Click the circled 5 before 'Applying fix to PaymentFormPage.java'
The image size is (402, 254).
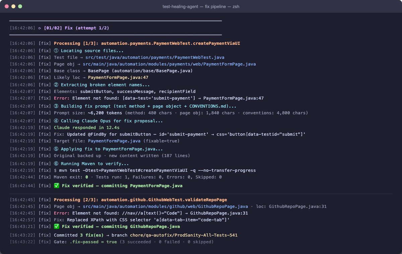[56, 149]
